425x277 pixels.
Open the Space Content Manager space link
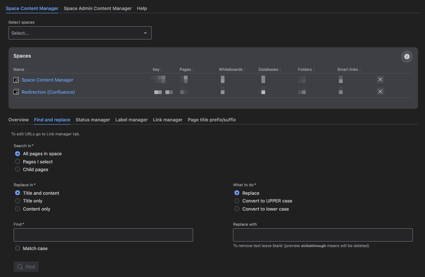(47, 80)
